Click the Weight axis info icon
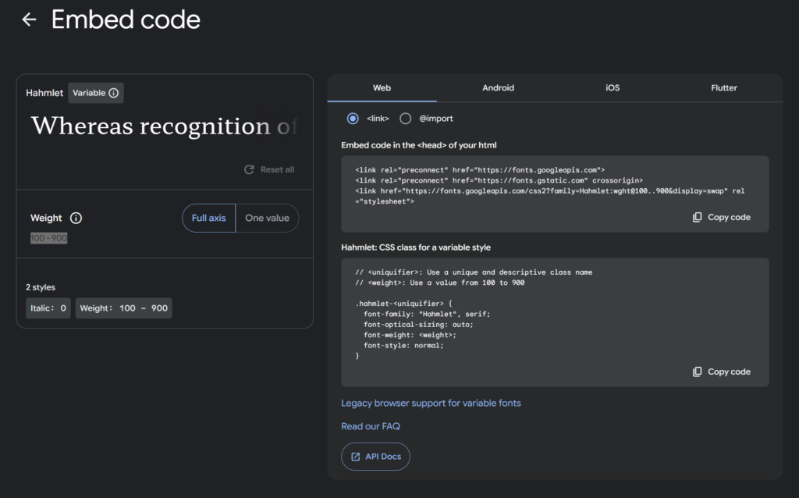 76,218
